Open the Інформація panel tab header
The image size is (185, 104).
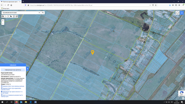(13, 65)
